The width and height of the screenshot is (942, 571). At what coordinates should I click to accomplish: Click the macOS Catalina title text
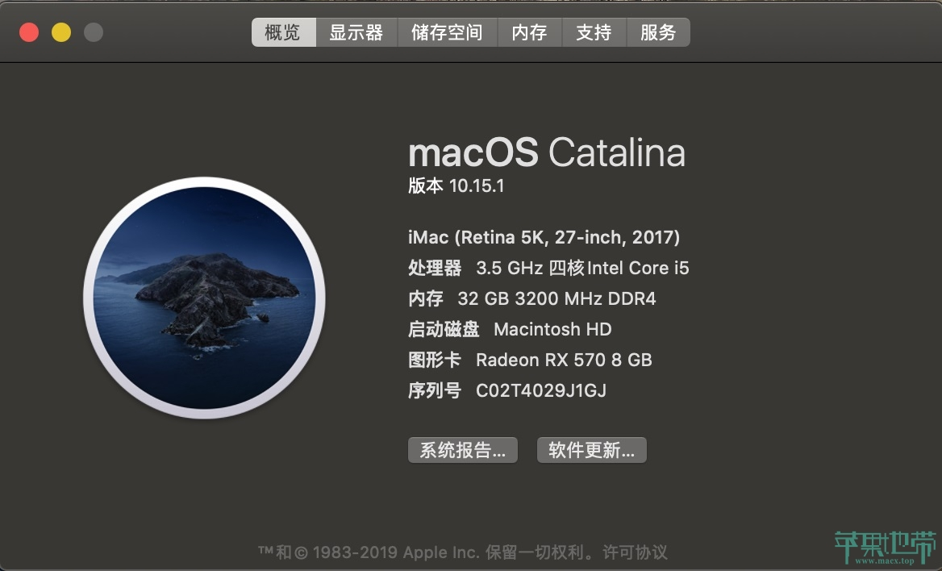point(547,152)
